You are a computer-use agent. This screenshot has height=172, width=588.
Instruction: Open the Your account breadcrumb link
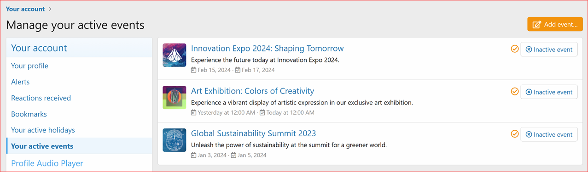[25, 9]
